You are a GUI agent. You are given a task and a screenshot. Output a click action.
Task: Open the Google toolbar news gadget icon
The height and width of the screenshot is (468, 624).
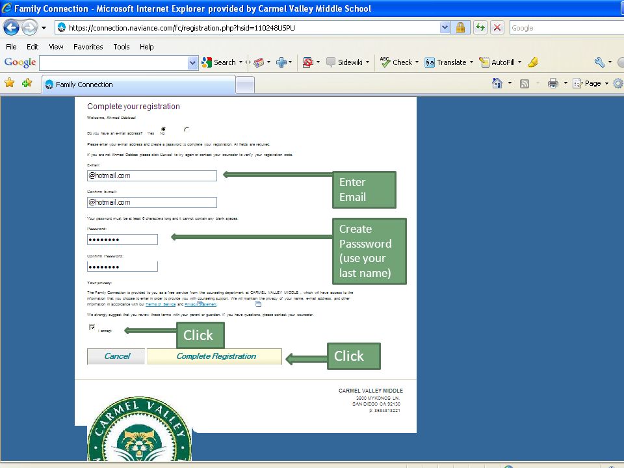[259, 62]
